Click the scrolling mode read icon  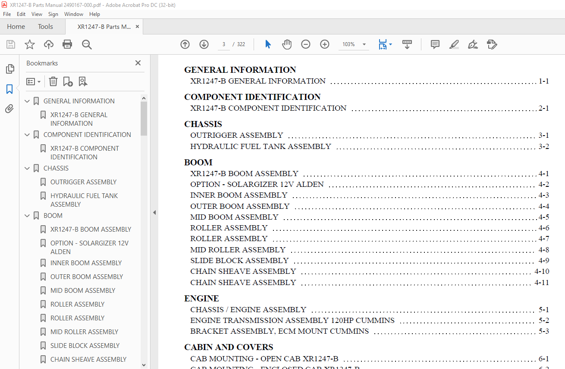(x=407, y=44)
